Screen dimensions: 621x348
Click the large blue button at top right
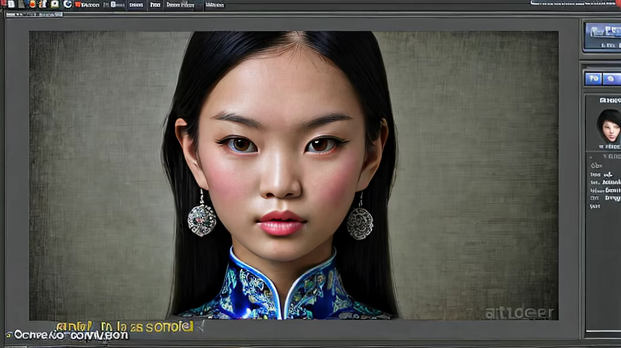coord(603,36)
